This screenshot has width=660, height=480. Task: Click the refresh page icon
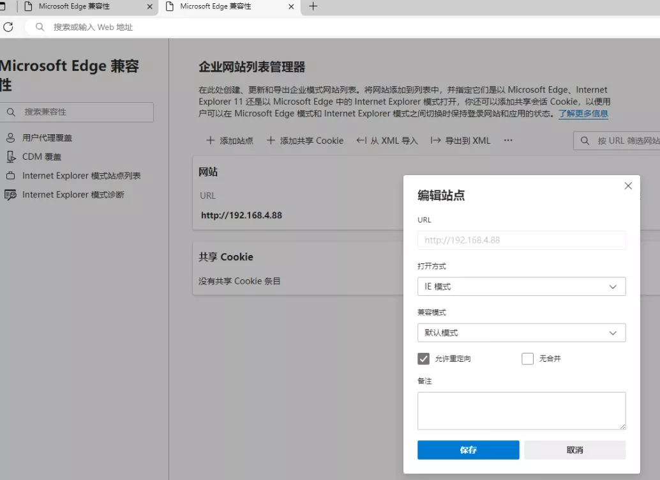click(x=8, y=27)
